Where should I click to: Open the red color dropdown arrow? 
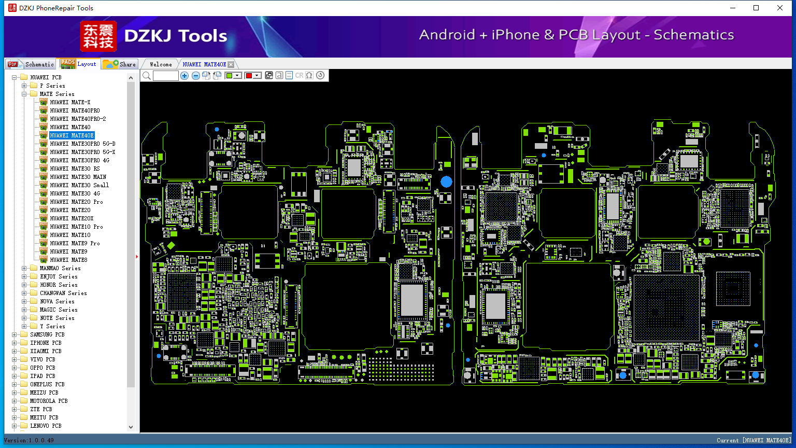coord(257,76)
